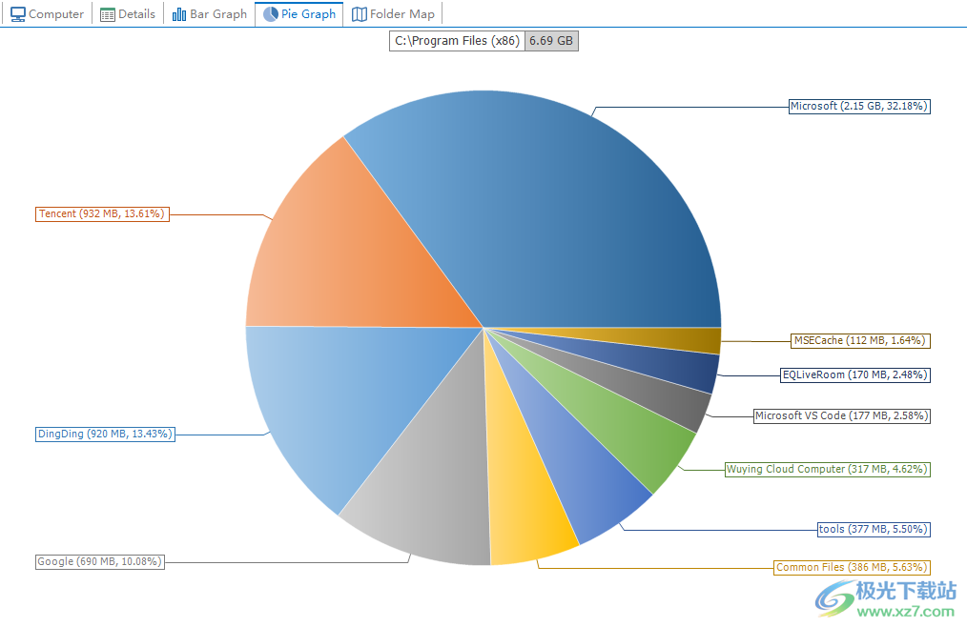This screenshot has height=627, width=967.
Task: Click the MSECache (112 MB, 1.64%) label
Action: (x=860, y=340)
